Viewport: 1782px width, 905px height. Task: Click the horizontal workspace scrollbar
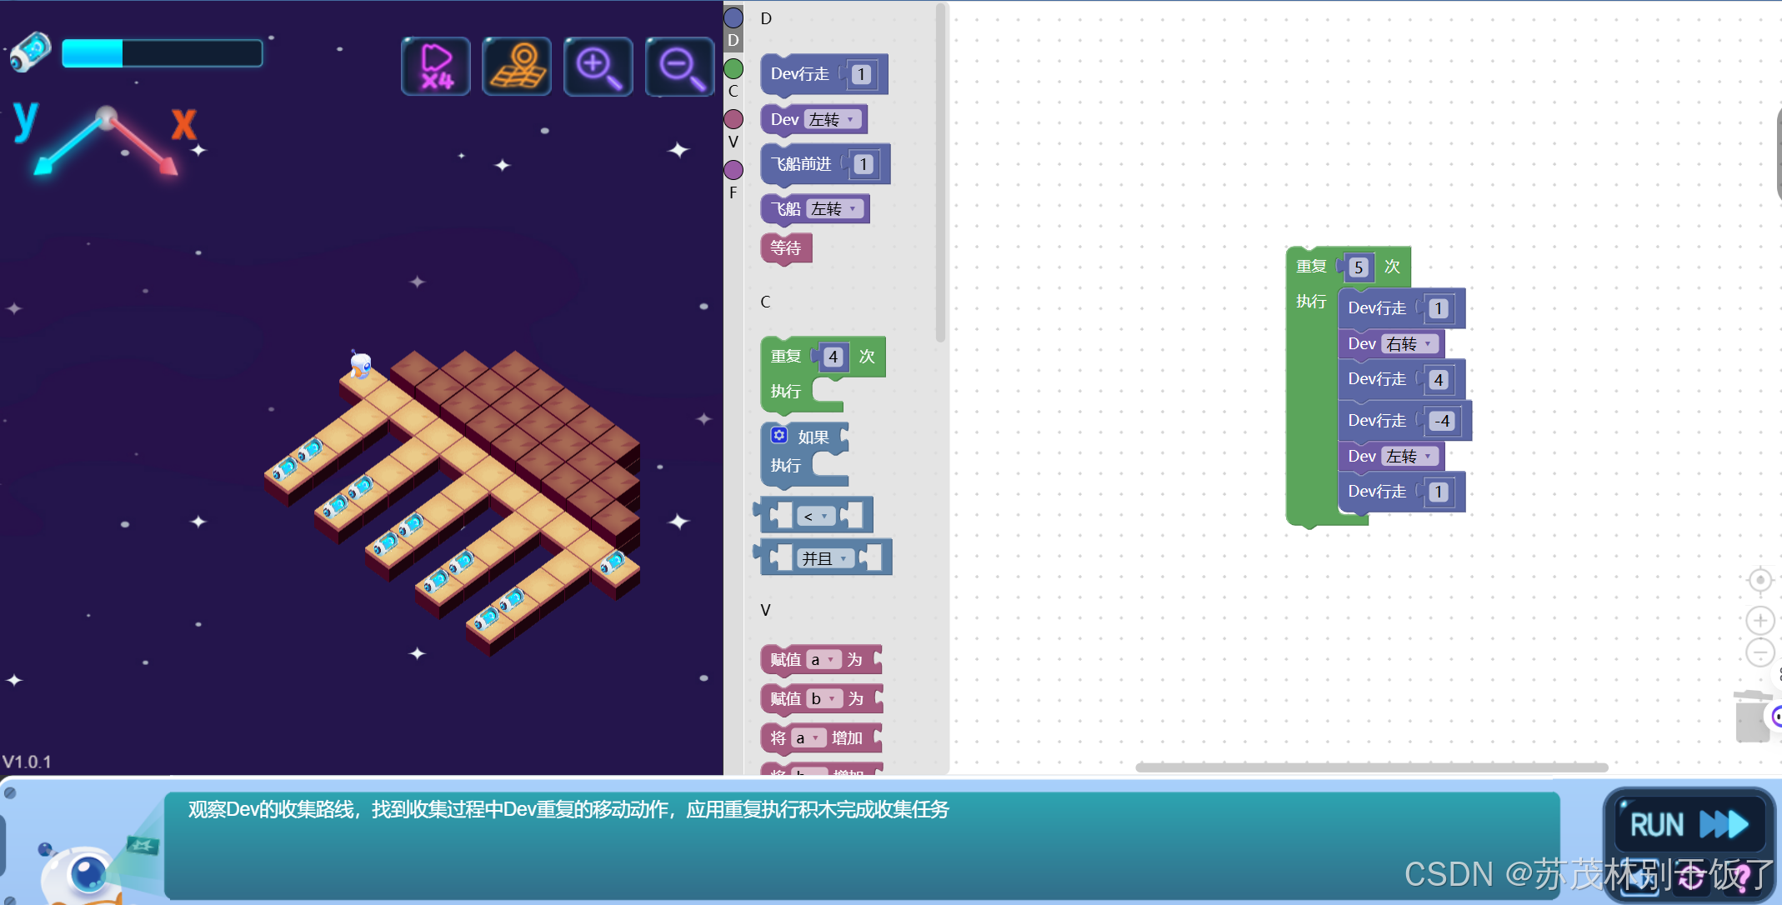click(x=1371, y=767)
